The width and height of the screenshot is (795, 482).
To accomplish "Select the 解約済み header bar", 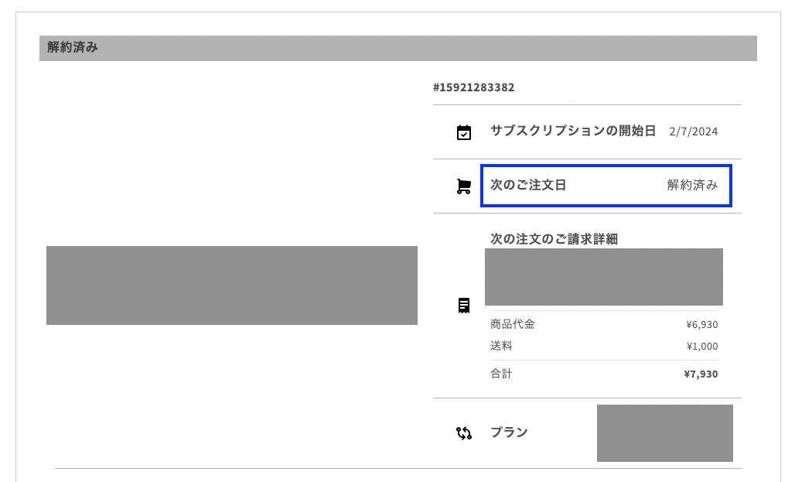I will pyautogui.click(x=397, y=48).
